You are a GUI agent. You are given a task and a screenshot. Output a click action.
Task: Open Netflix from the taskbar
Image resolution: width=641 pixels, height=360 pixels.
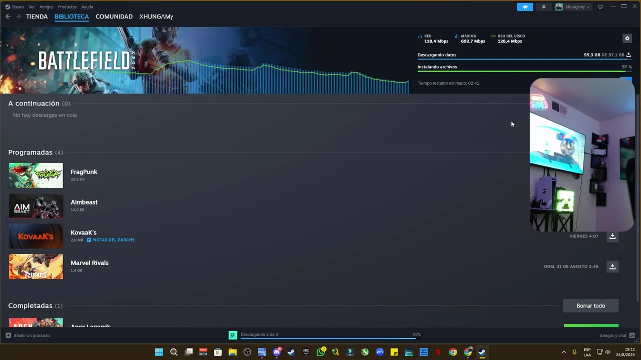click(x=438, y=352)
